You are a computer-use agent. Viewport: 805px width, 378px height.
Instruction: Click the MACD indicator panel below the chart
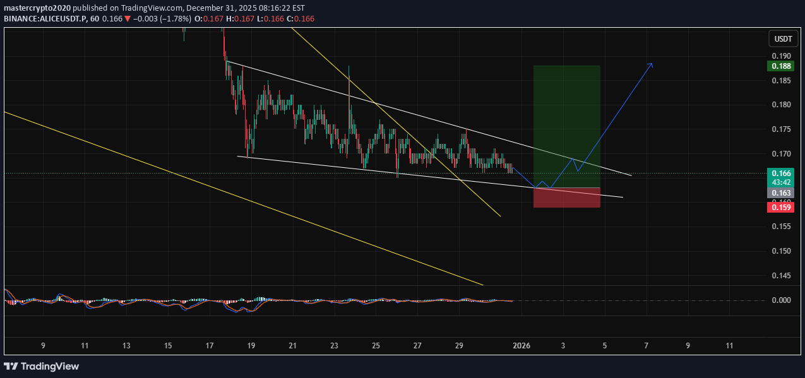coord(253,302)
